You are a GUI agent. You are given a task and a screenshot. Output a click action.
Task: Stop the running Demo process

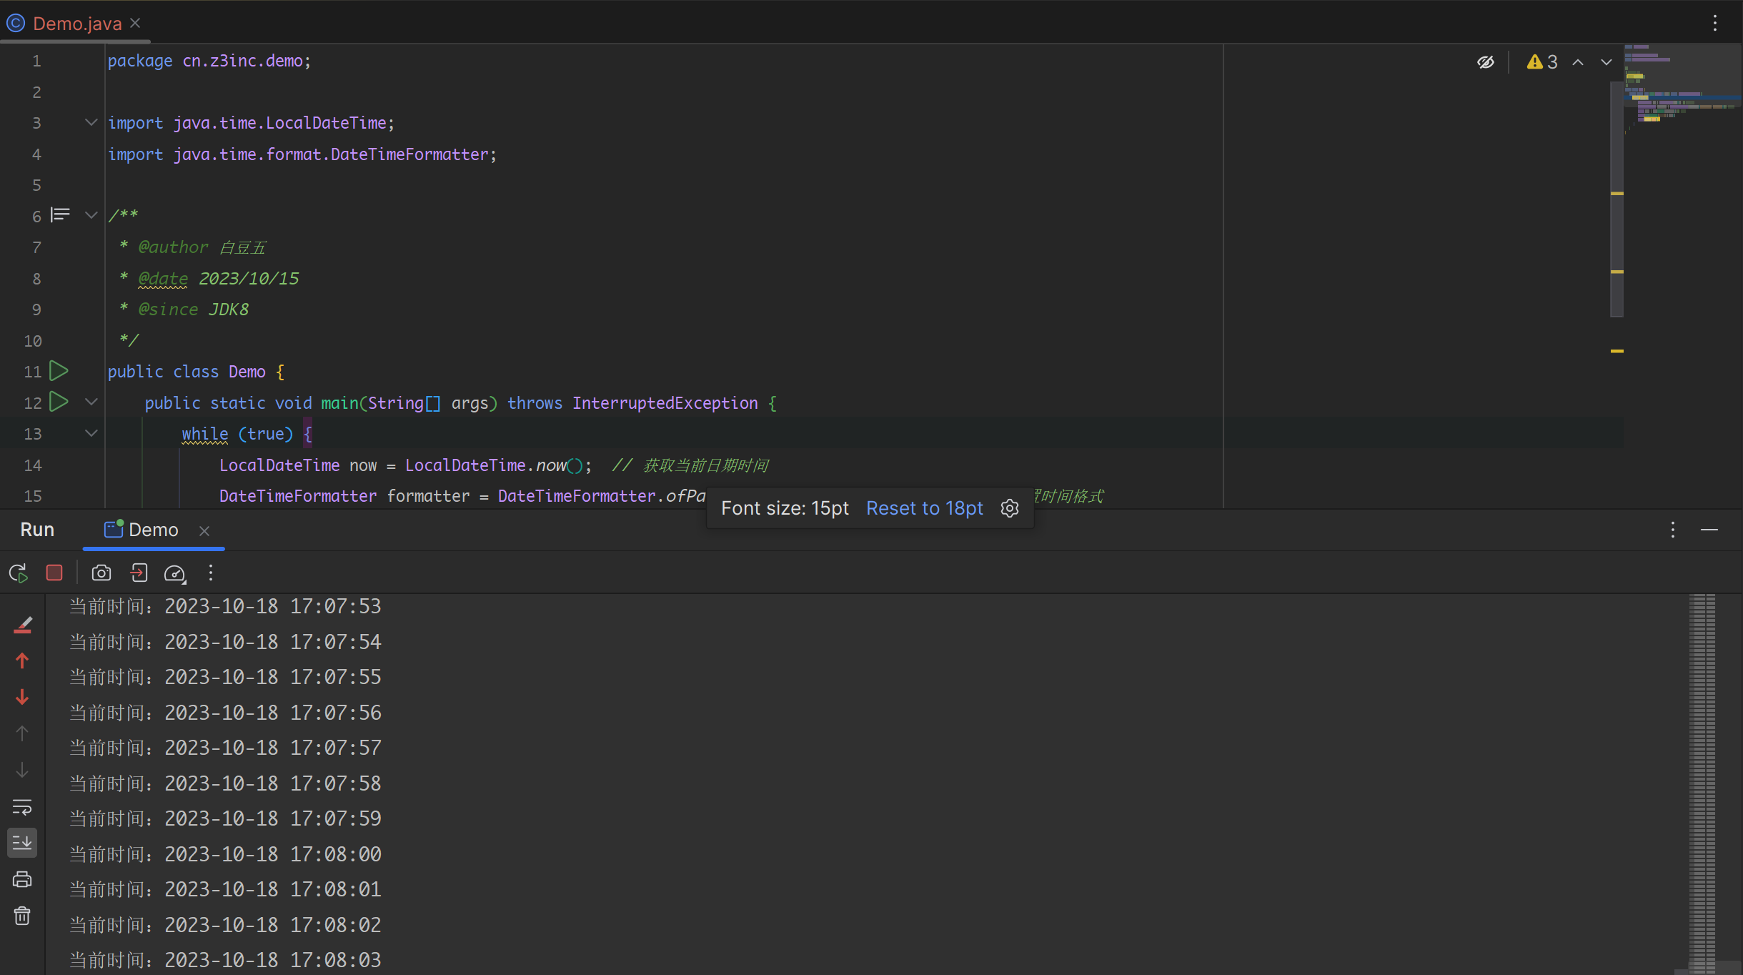(x=54, y=573)
